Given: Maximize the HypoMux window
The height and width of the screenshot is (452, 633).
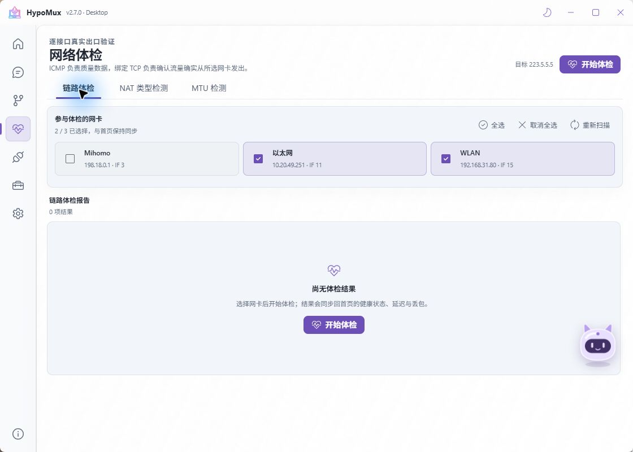Looking at the screenshot, I should [x=596, y=12].
